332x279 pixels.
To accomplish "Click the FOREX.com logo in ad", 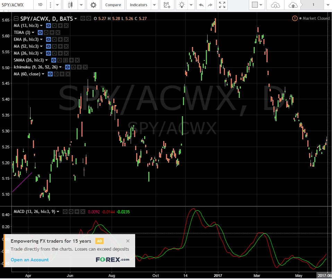I will tap(112, 260).
